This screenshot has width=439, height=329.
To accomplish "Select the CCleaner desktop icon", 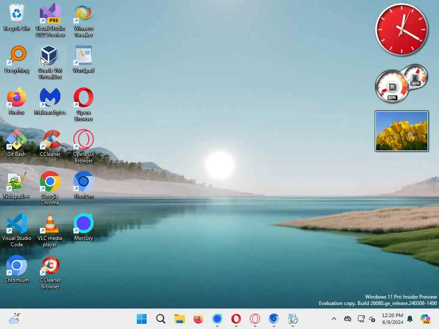I will click(x=50, y=143).
